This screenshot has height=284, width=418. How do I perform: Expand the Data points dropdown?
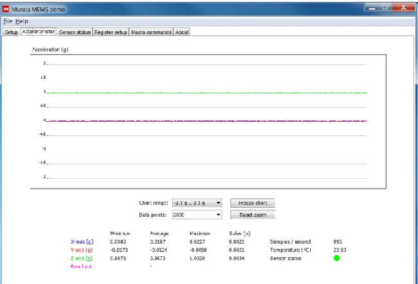click(x=196, y=215)
